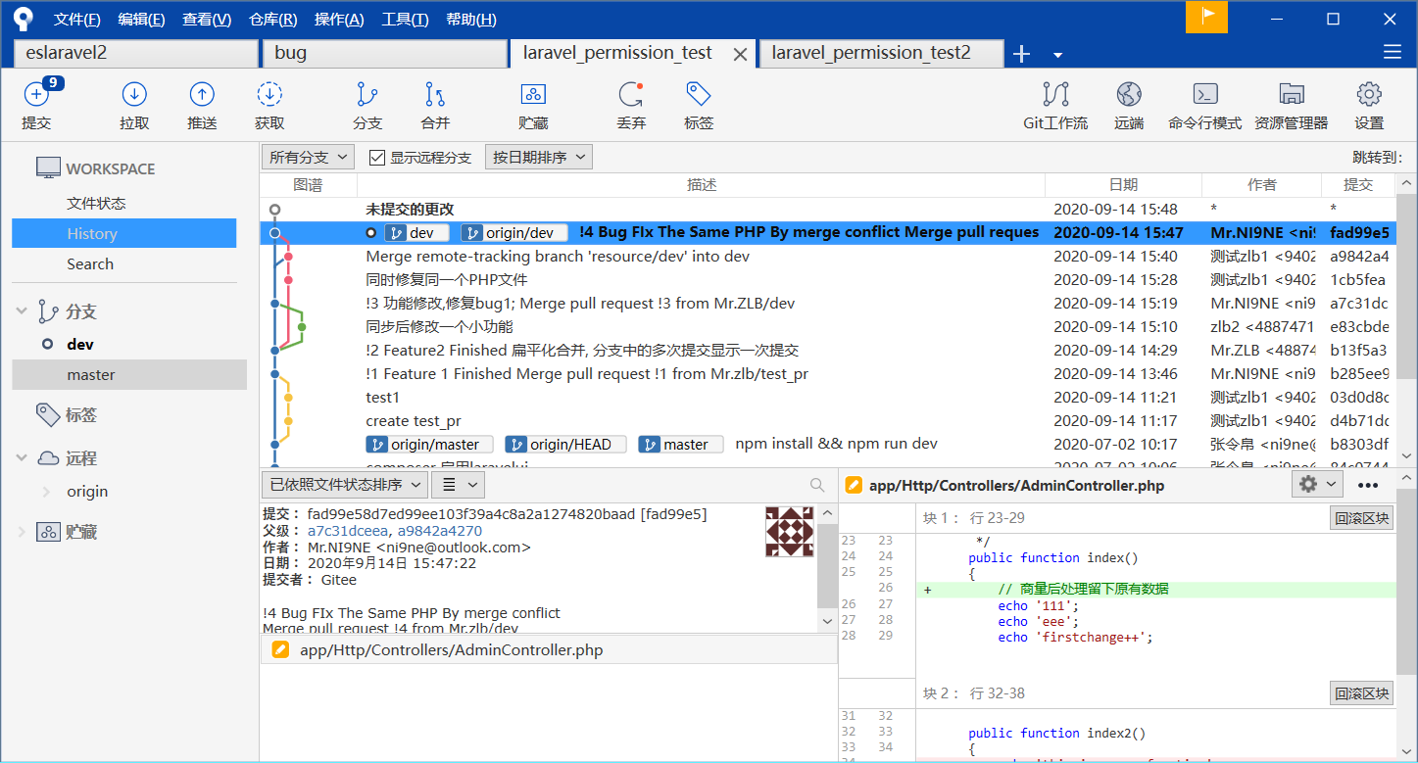The width and height of the screenshot is (1418, 763).
Task: Open the 按日期排序 sort dropdown
Action: [x=538, y=157]
